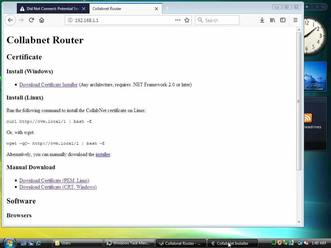
Task: Open page actions three-dot menu
Action: [x=178, y=20]
